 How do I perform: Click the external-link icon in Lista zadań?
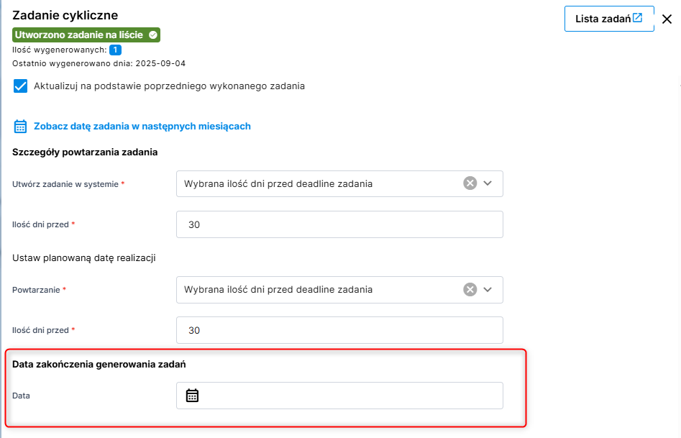coord(637,18)
